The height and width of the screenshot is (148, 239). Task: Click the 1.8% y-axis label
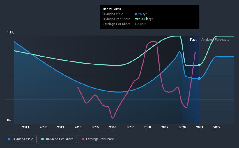(x=10, y=33)
